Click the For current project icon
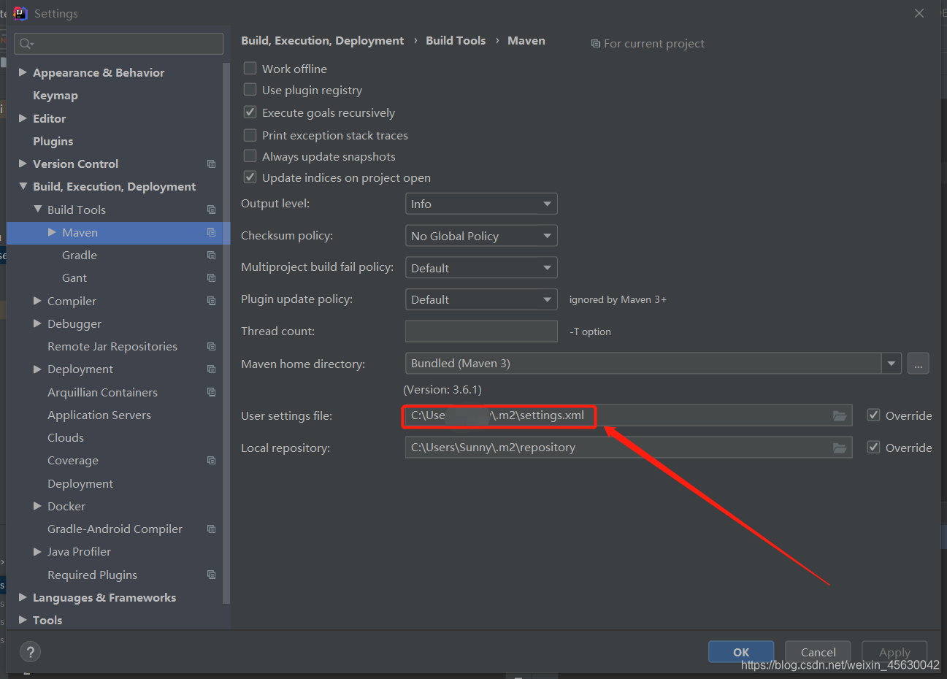 [595, 44]
